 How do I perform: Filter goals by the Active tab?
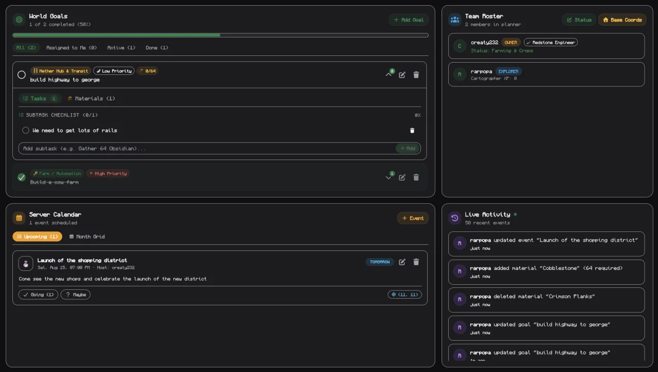click(x=121, y=48)
